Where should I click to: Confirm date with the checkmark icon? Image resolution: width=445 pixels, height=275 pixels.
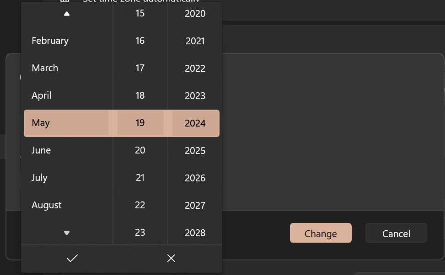tap(72, 259)
